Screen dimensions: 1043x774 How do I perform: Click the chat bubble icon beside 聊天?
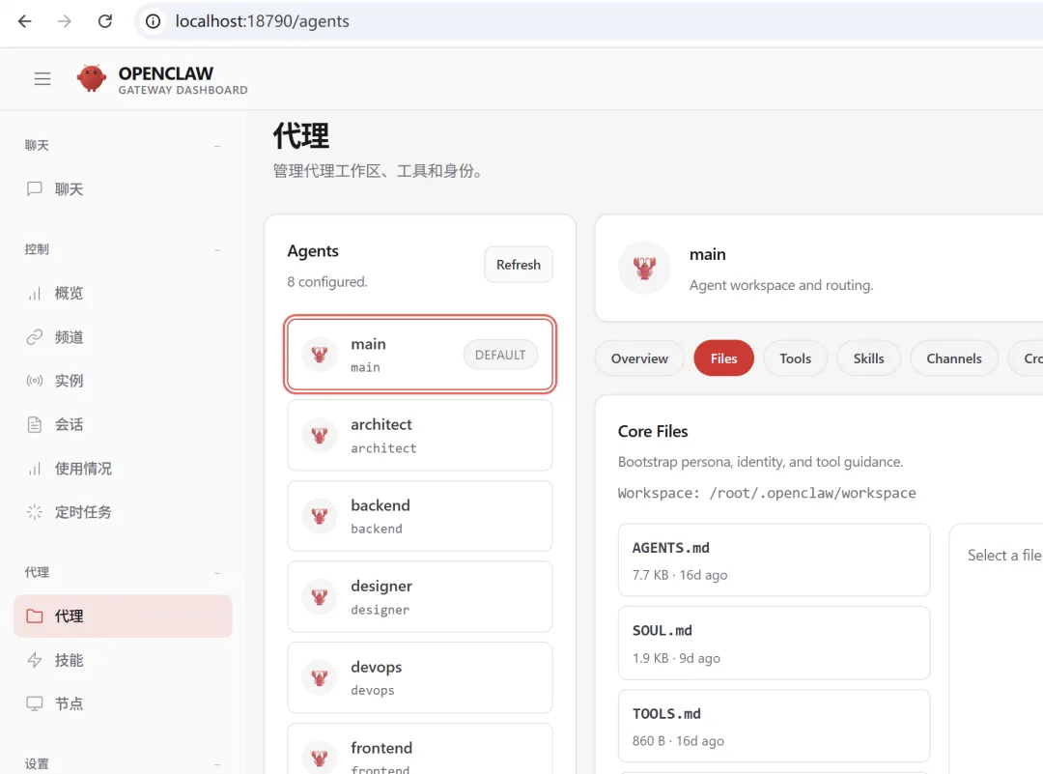click(35, 189)
